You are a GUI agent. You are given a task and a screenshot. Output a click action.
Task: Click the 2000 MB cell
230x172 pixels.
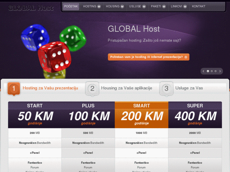click(195, 133)
